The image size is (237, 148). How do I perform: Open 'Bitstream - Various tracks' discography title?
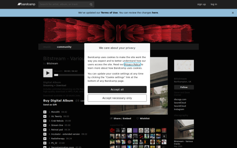(x=183, y=142)
